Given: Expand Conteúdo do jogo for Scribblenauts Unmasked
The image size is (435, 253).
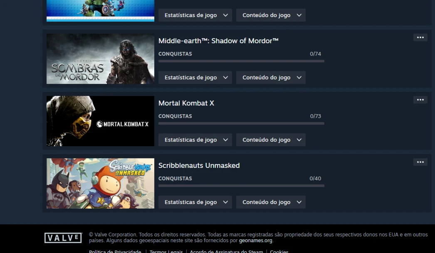Looking at the screenshot, I should (271, 202).
